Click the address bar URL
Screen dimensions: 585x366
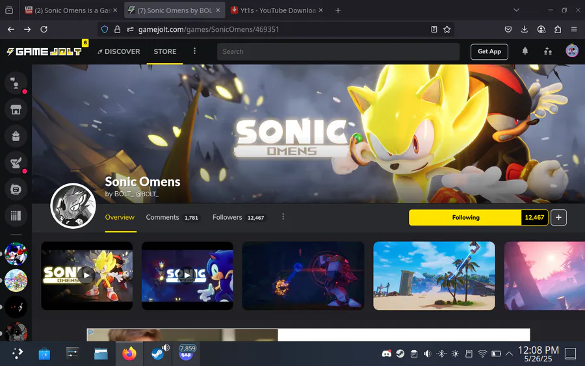(x=209, y=29)
